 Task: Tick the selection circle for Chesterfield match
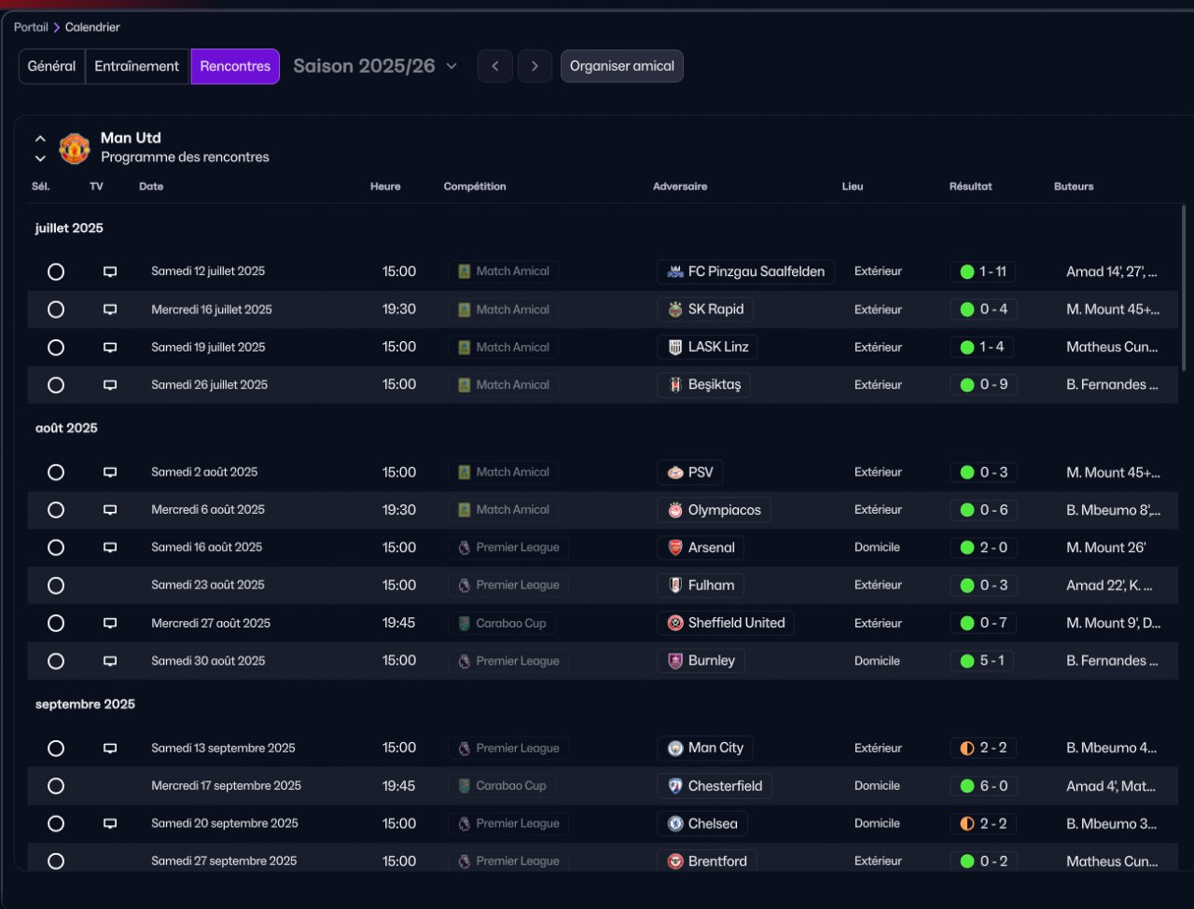[x=56, y=786]
